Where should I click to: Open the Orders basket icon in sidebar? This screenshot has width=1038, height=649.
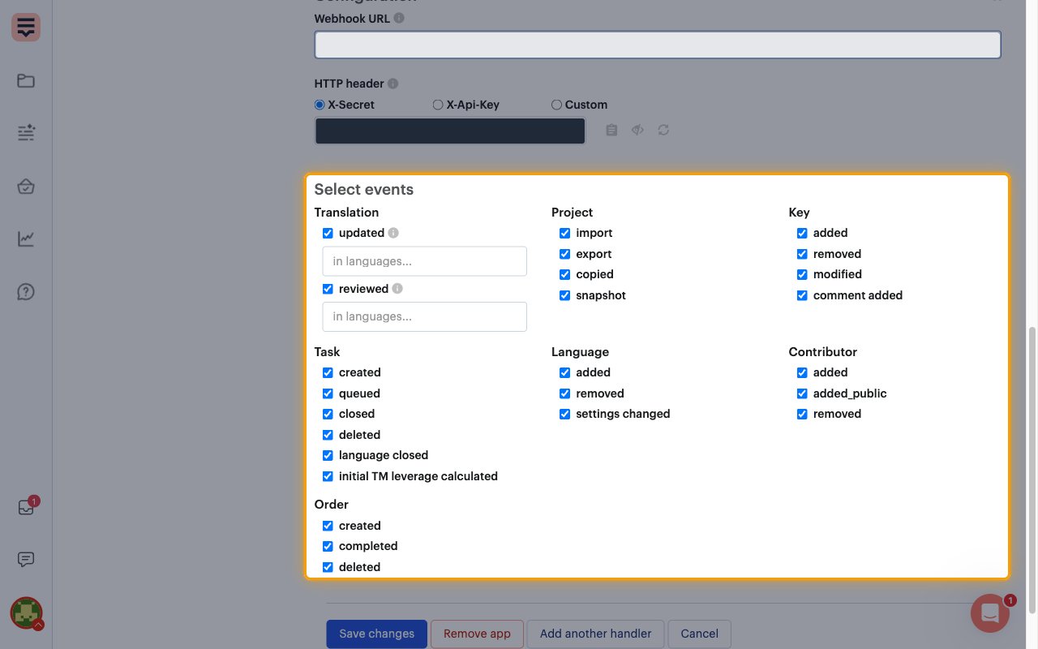click(26, 187)
